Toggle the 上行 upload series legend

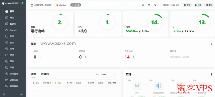tap(41, 83)
